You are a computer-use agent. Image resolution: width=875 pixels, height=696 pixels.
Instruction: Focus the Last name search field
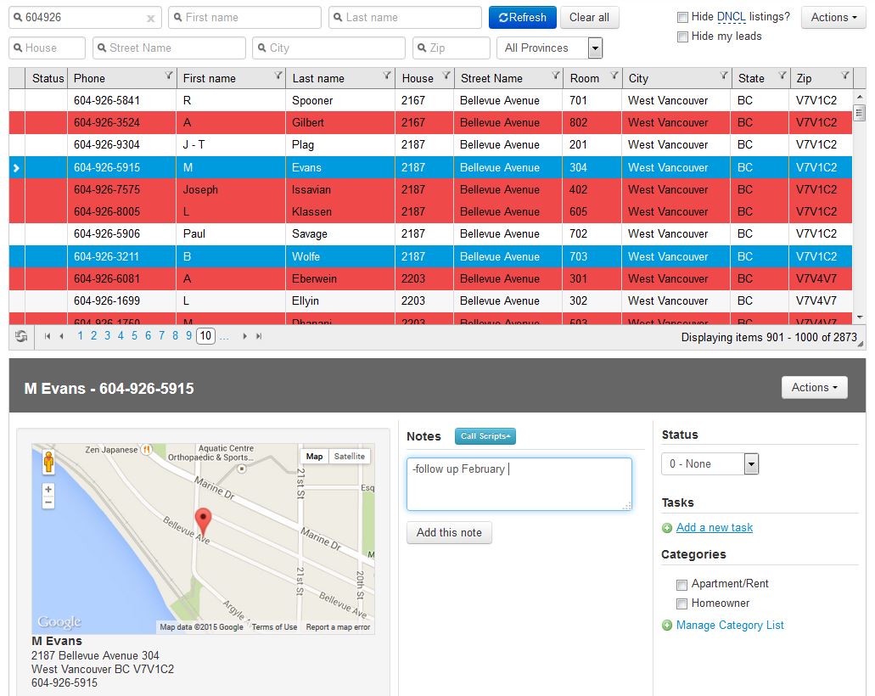tap(405, 17)
